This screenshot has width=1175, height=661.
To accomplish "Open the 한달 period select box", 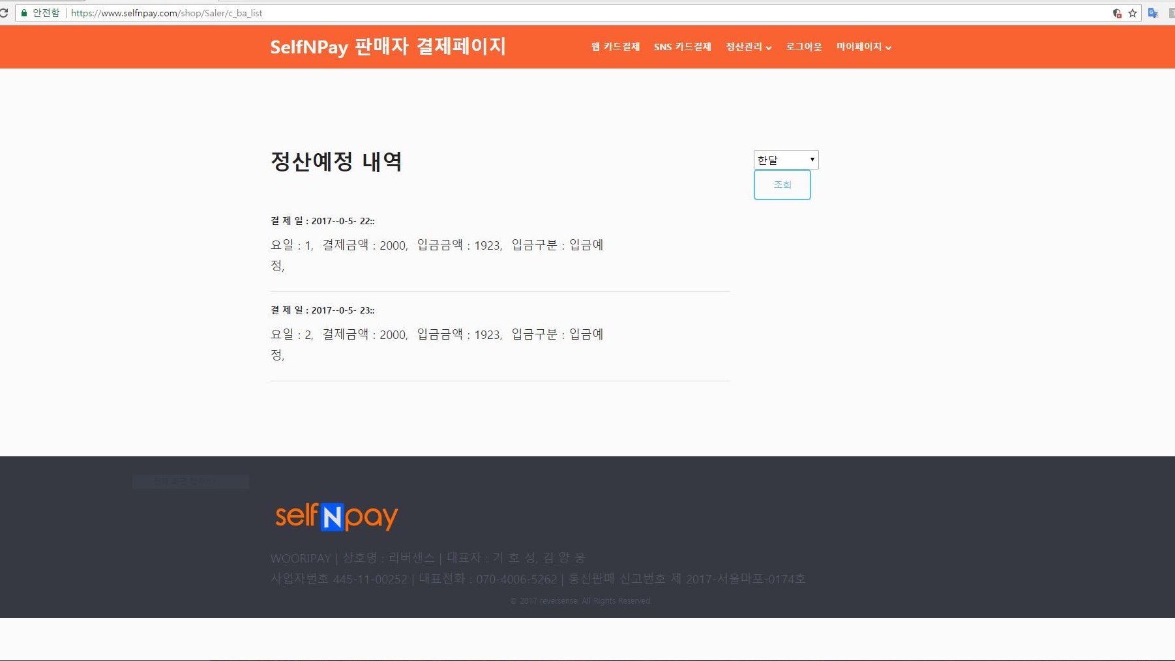I will point(786,160).
